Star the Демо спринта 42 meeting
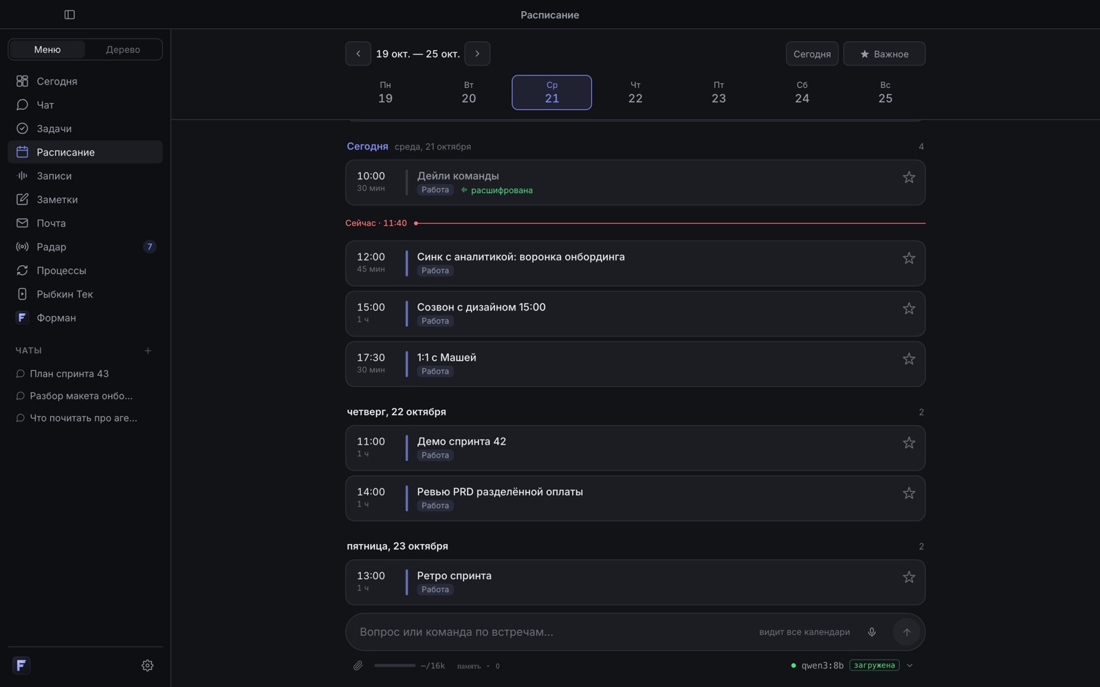1100x687 pixels. 909,443
